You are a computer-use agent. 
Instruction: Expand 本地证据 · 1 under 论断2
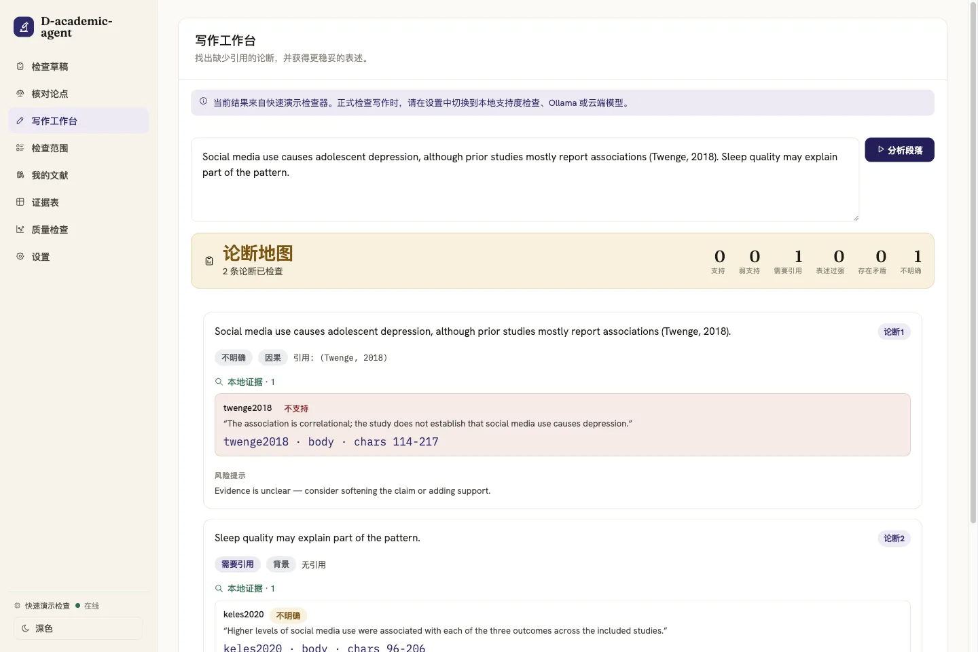pyautogui.click(x=245, y=588)
